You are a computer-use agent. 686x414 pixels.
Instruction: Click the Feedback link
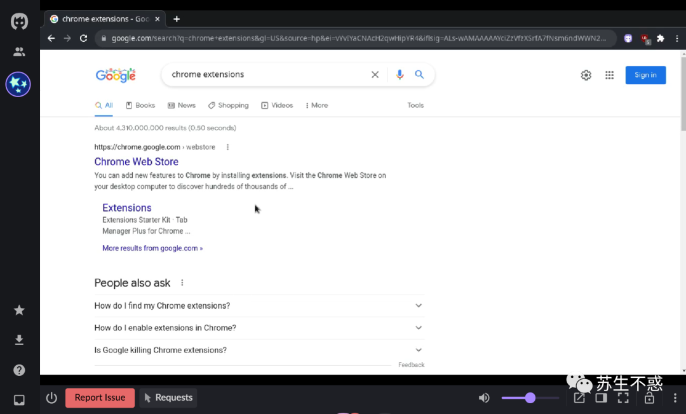tap(411, 364)
